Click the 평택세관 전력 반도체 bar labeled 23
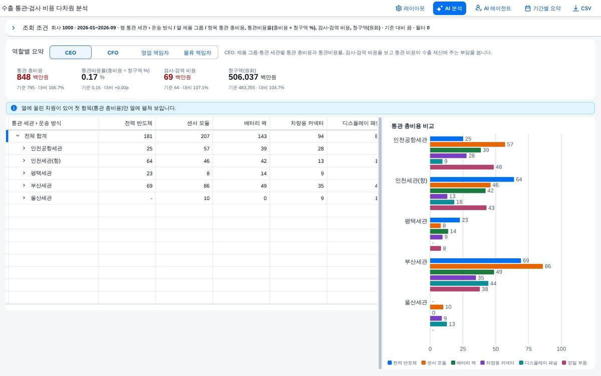This screenshot has height=376, width=601. (x=445, y=220)
